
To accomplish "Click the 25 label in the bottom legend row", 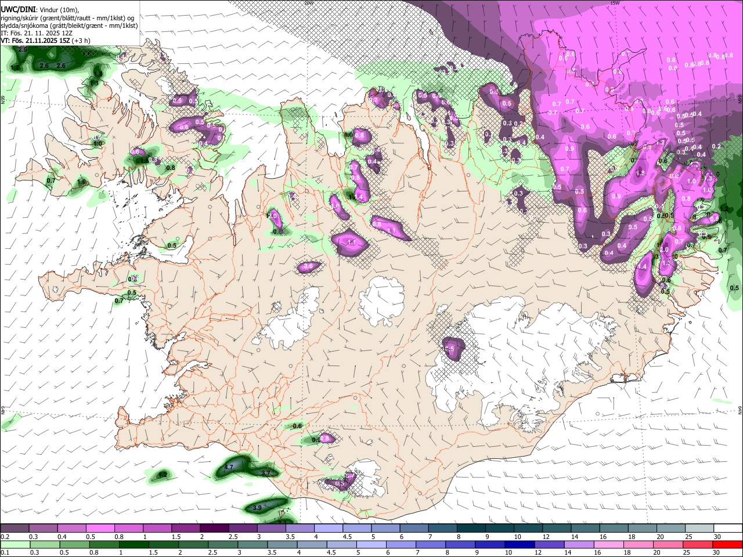I will 686,552.
